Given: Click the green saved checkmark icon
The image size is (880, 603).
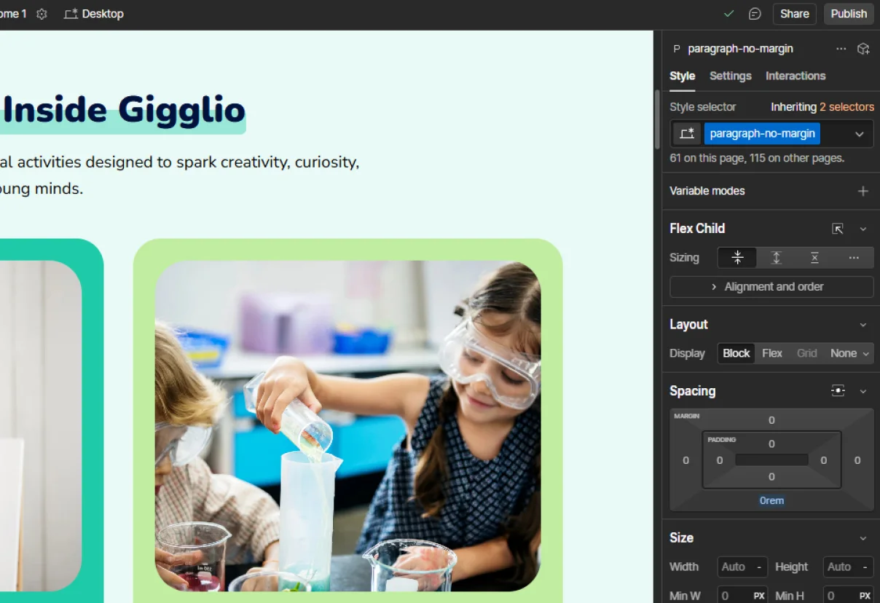Looking at the screenshot, I should click(x=728, y=14).
